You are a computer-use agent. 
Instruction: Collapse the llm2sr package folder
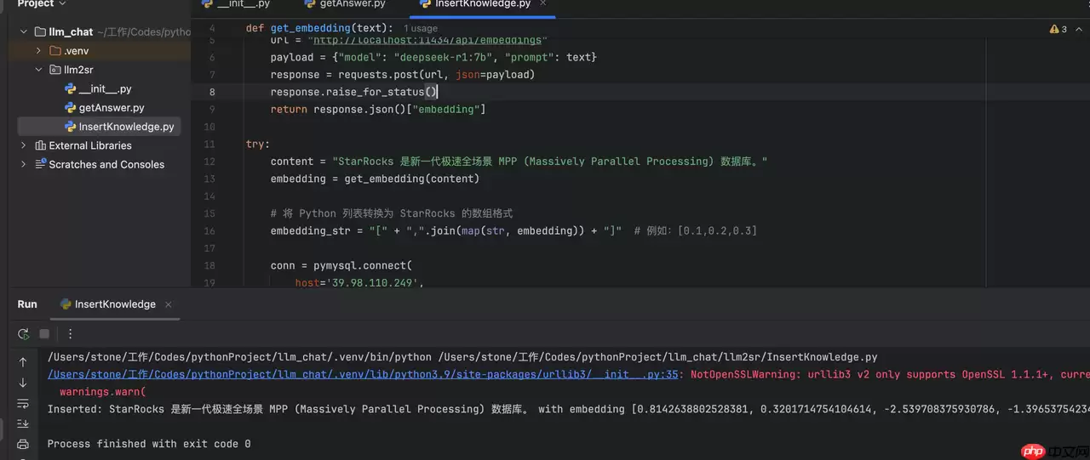click(38, 70)
